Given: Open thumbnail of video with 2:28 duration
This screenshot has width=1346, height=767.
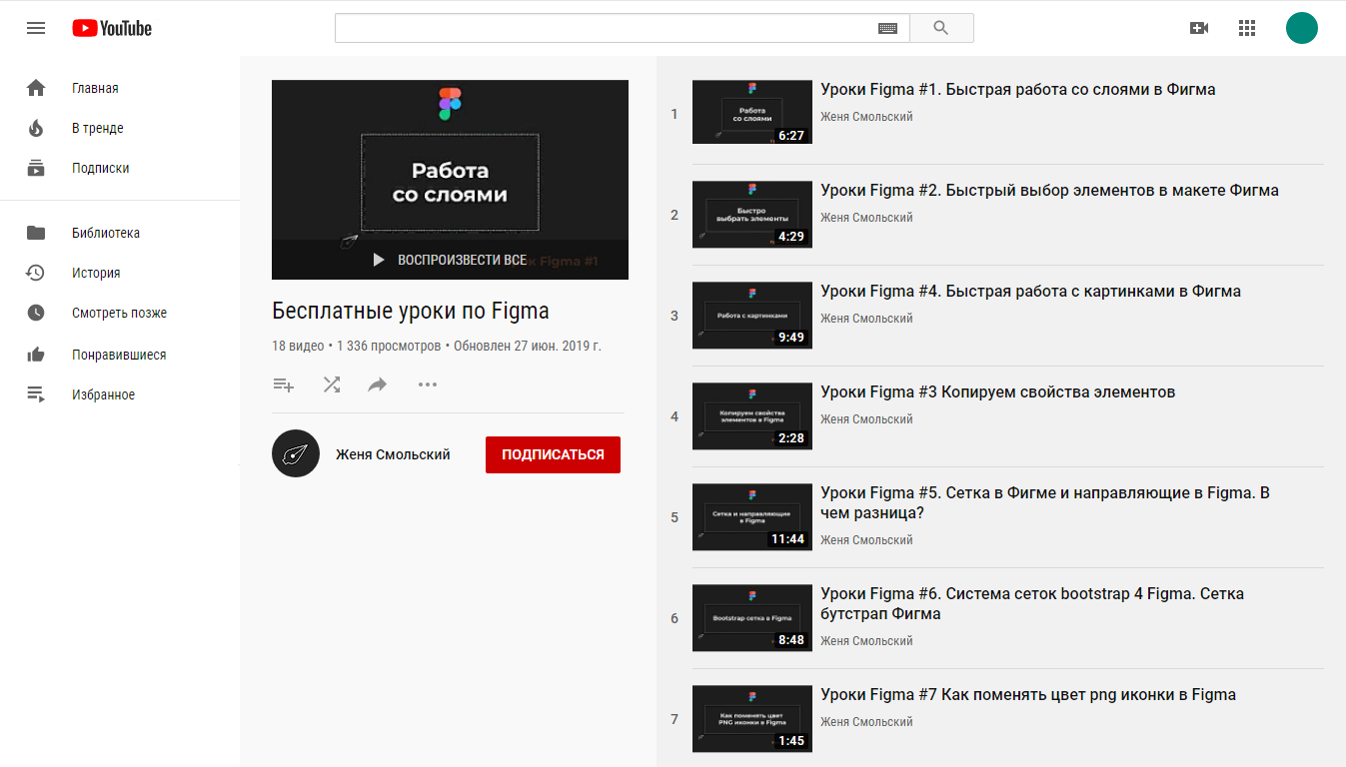Looking at the screenshot, I should tap(752, 415).
